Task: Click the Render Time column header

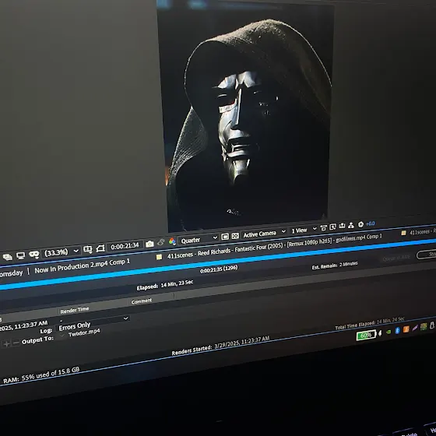Action: click(x=75, y=310)
